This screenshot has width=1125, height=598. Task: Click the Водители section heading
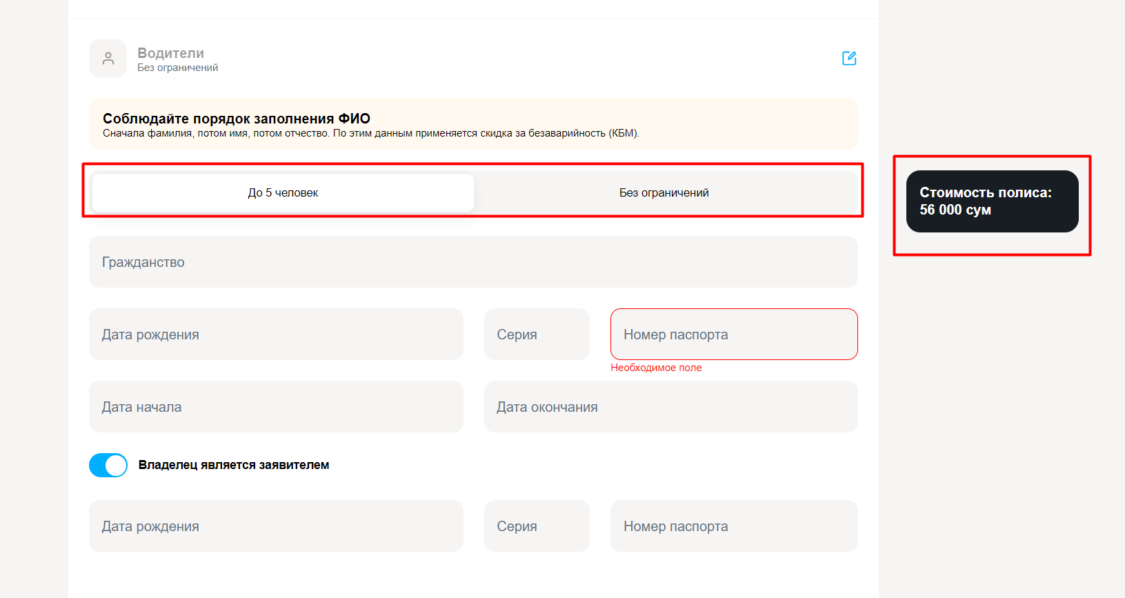pos(170,53)
